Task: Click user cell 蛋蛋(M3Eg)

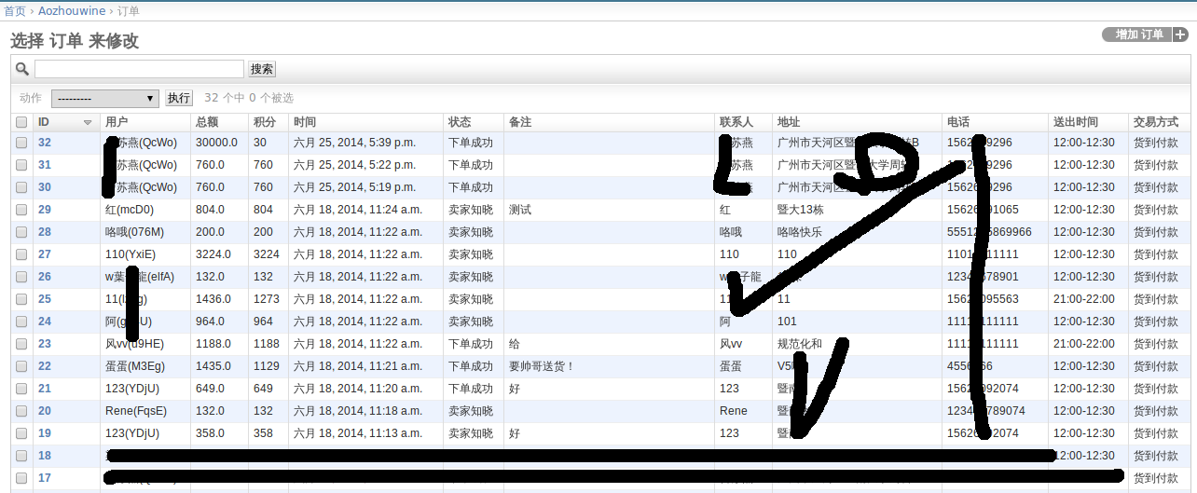Action: [x=135, y=366]
